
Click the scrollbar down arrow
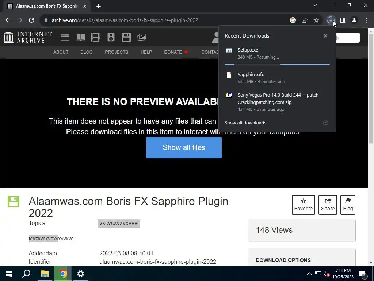point(371,263)
